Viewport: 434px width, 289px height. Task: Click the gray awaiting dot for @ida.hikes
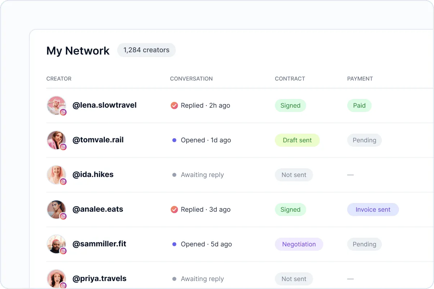point(174,175)
